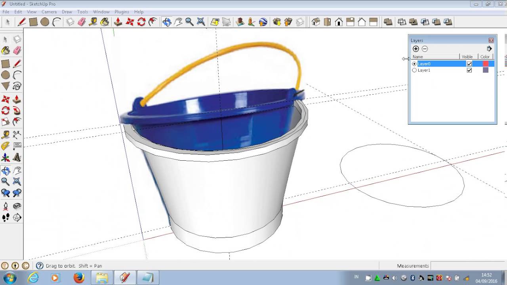Select the Polygon tool

point(6,86)
